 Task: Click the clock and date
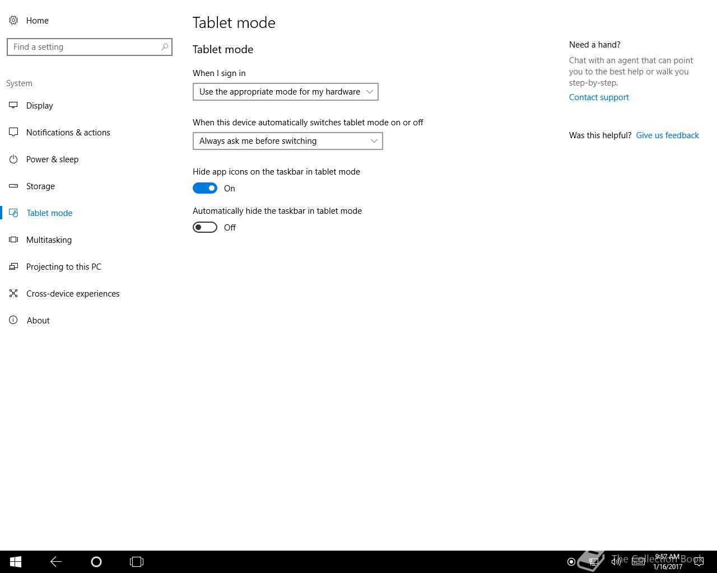667,562
